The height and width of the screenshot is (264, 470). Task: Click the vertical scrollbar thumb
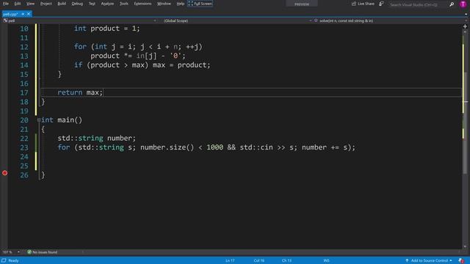465,122
